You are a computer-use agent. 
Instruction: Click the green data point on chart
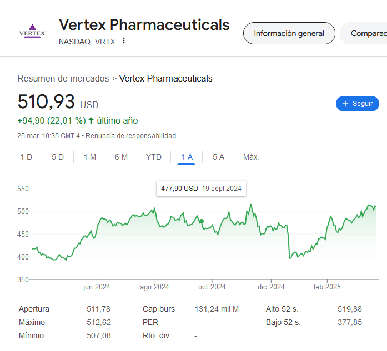coord(202,221)
